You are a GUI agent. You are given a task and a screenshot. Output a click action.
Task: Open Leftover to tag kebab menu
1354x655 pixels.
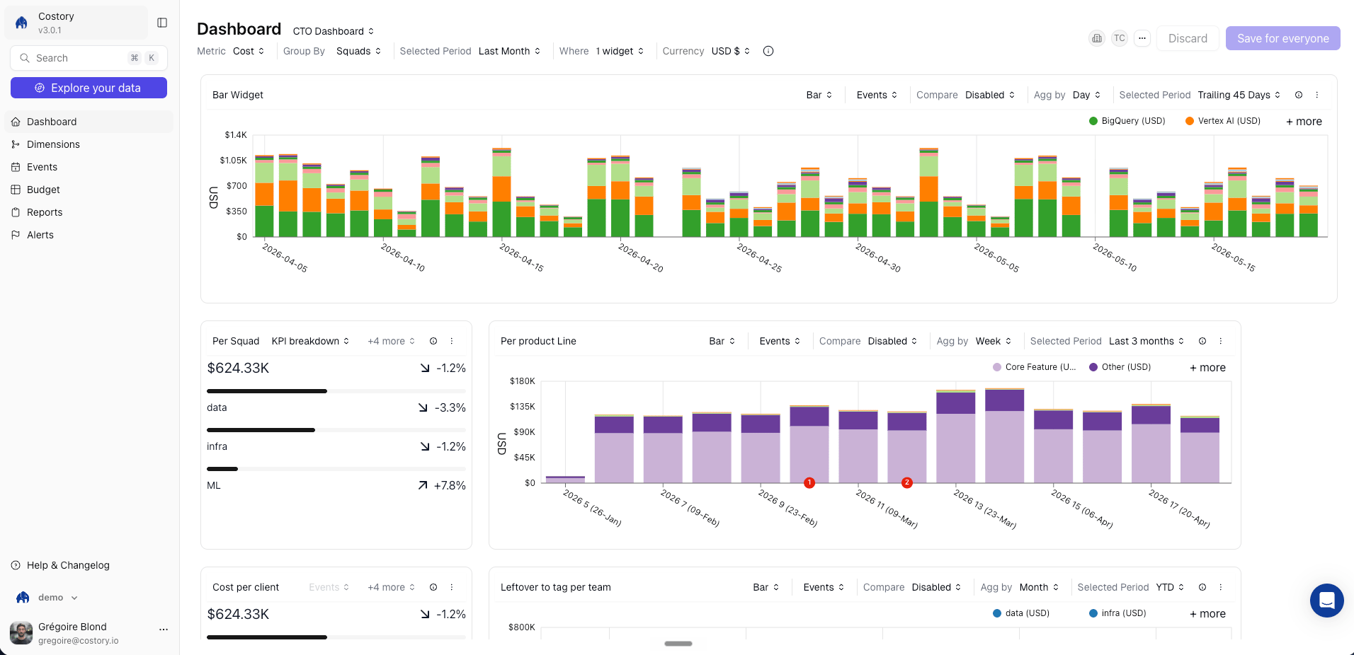[1221, 587]
